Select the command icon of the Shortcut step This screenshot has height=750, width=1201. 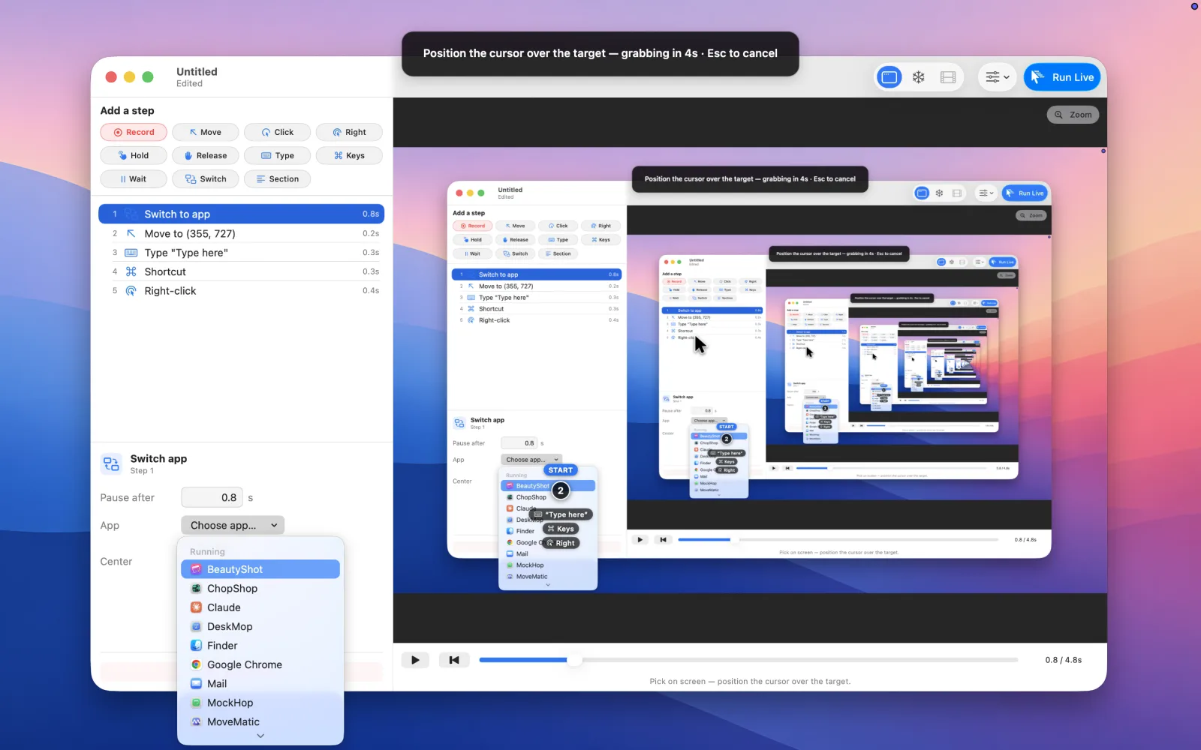131,271
